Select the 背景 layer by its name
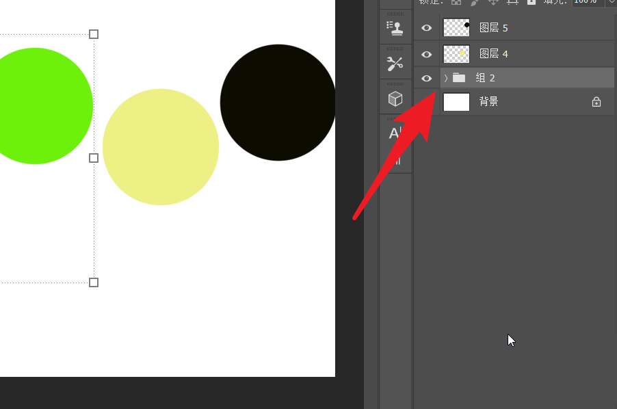 [488, 102]
